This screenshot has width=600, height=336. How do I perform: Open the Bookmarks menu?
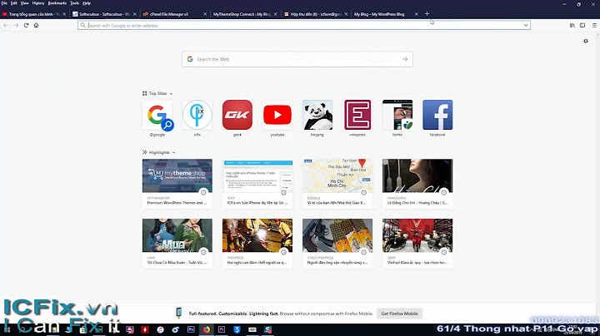pyautogui.click(x=57, y=3)
